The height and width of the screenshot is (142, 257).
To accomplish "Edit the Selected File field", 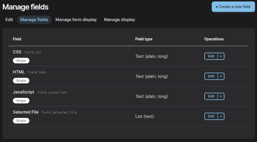I will point(211,116).
